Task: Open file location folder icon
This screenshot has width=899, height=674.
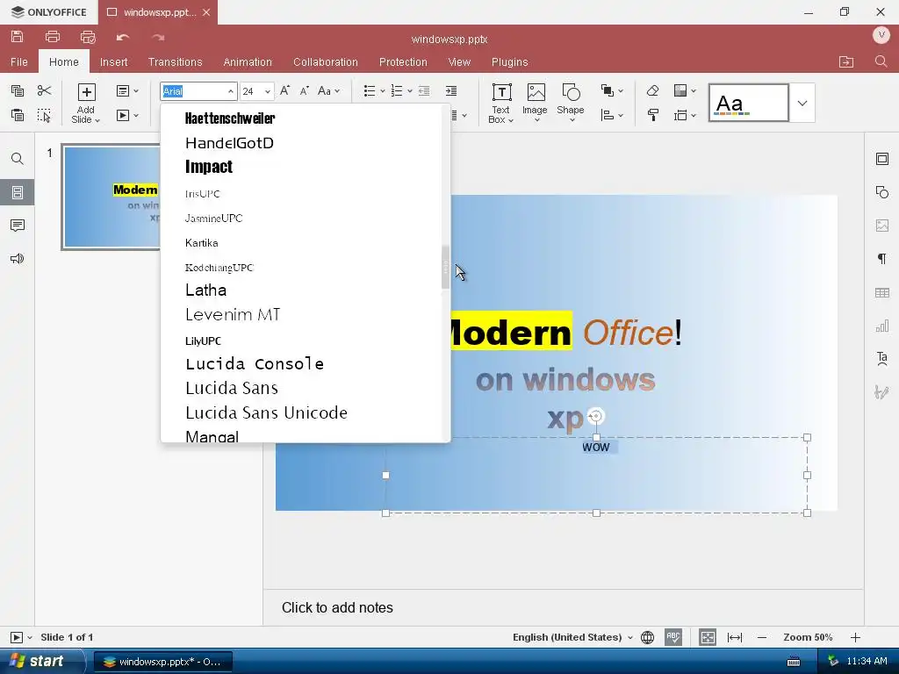Action: [x=846, y=62]
